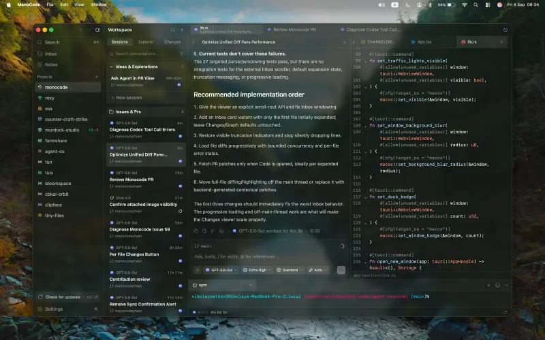Select the monocode project
Screen dimensions: 545x340
click(68, 87)
